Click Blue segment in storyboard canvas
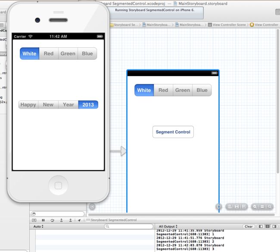The width and height of the screenshot is (280, 252). (202, 90)
